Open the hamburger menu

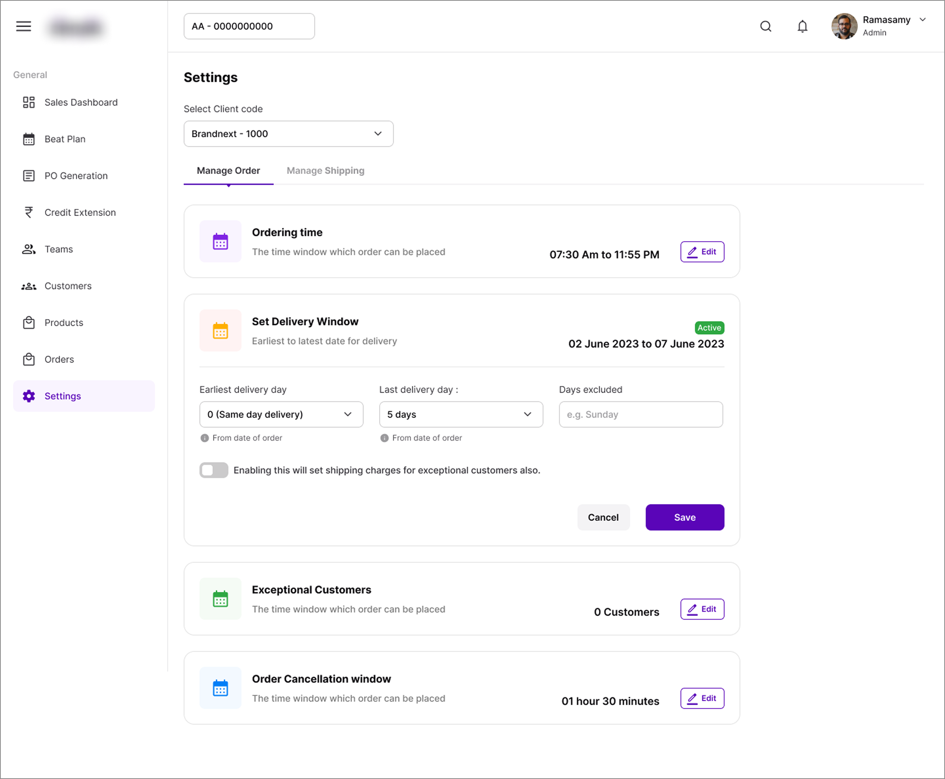[x=23, y=26]
